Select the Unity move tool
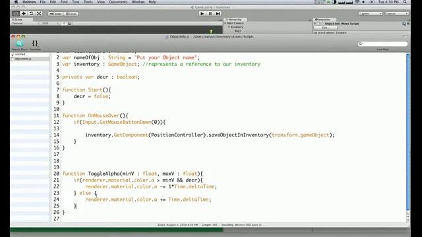 tap(24, 13)
